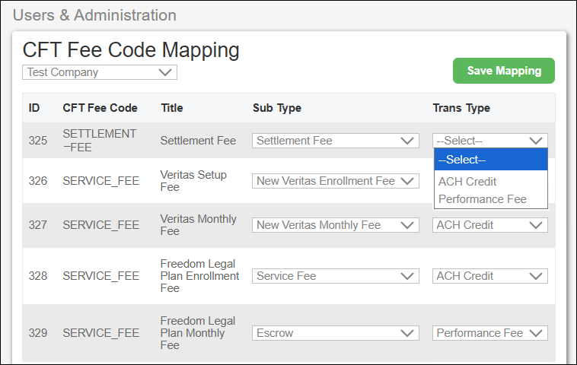
Task: Click SERVICE_FEE code in row 327
Action: [100, 225]
